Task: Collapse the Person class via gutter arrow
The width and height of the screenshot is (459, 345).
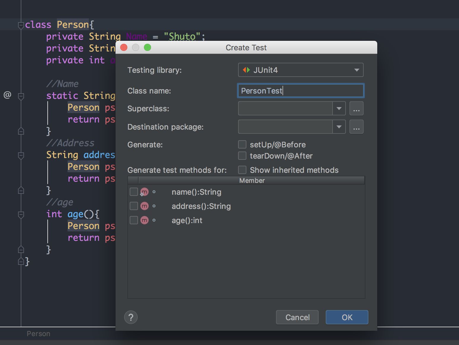Action: pos(20,25)
